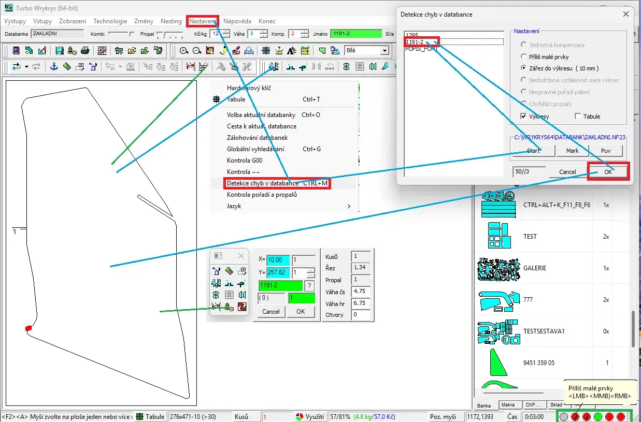Click the crosshair target toolbar icon
641x422 pixels.
point(266,50)
